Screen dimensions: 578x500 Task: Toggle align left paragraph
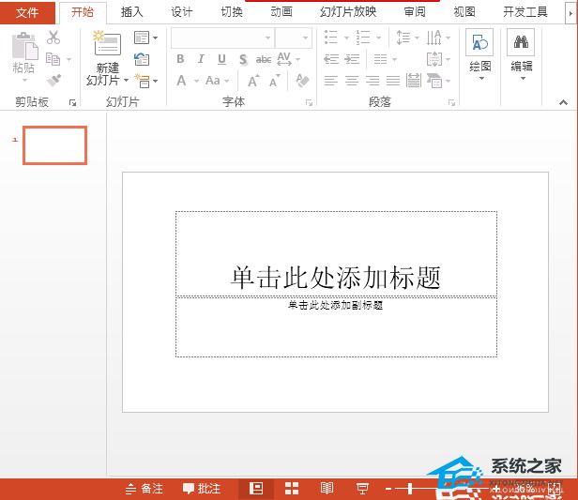[x=330, y=81]
